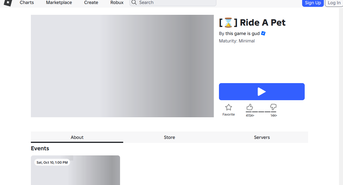Image resolution: width=343 pixels, height=185 pixels.
Task: Click the like/dislike vote ratio bar
Action: coord(261,112)
